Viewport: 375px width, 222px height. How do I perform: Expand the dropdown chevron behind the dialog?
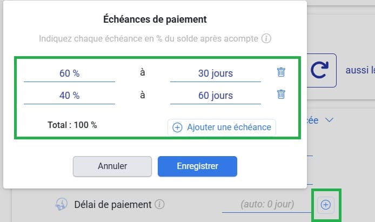point(330,119)
